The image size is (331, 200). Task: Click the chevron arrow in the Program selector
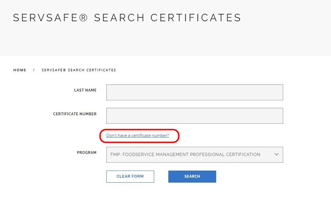coord(276,155)
